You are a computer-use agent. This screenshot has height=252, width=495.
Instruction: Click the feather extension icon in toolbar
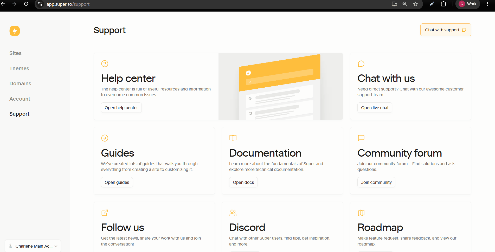click(x=432, y=4)
